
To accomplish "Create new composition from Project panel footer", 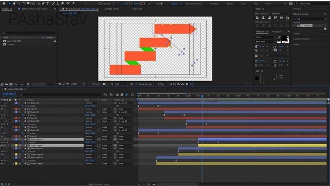I will pos(11,84).
